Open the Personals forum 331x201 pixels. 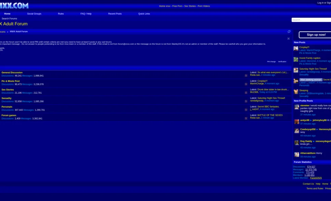pos(7,107)
